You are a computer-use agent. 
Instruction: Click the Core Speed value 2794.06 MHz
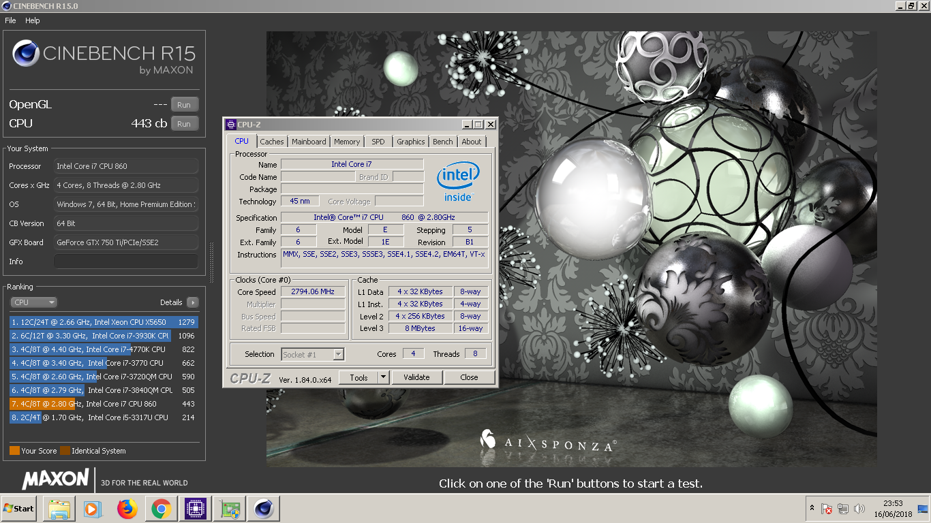tap(313, 291)
